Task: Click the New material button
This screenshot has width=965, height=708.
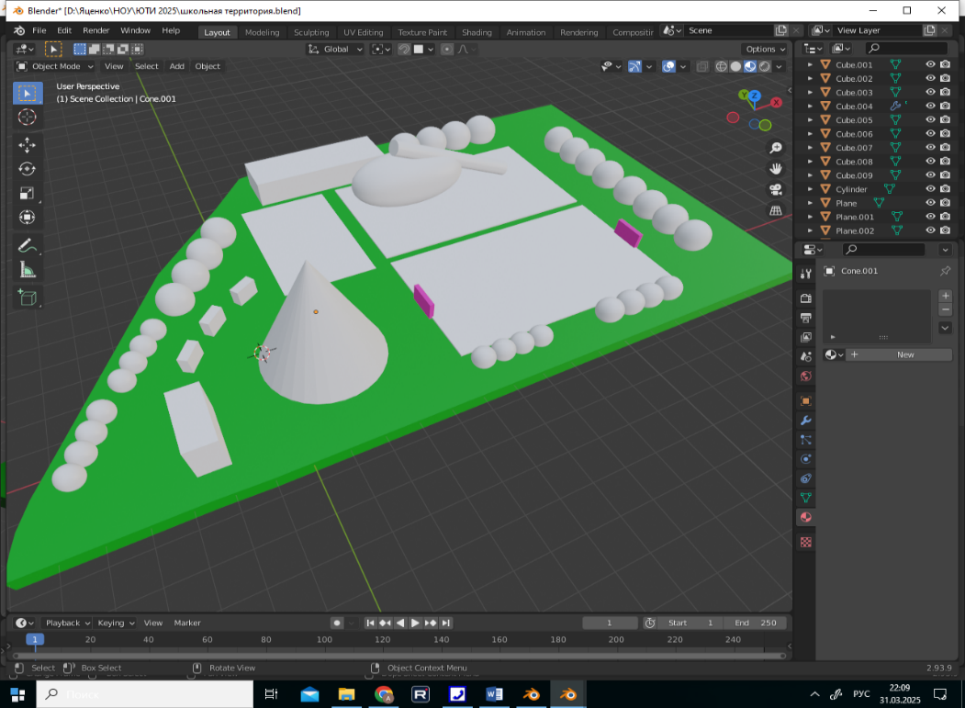Action: [904, 354]
